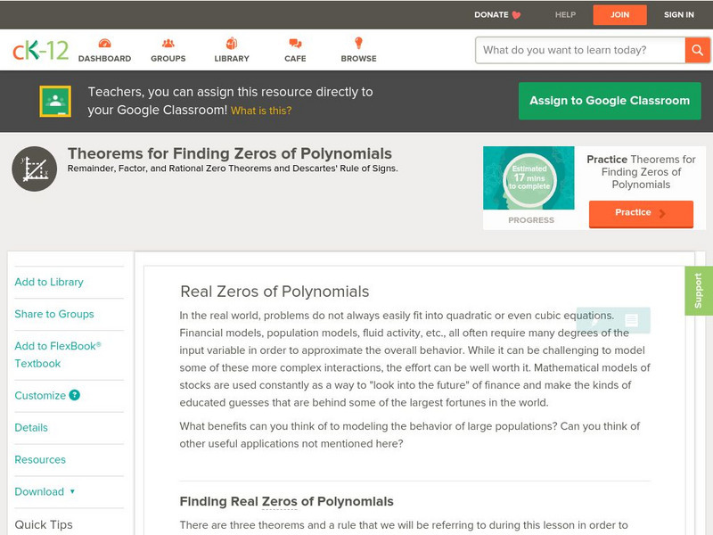Screen dimensions: 713x535
Task: Click the orange search magnifier button
Action: 697,50
